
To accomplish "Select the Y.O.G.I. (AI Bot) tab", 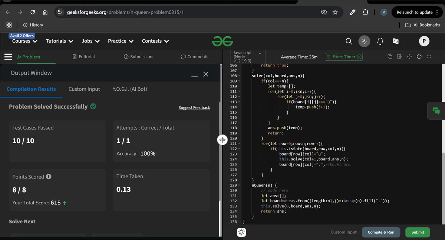I will pos(130,89).
